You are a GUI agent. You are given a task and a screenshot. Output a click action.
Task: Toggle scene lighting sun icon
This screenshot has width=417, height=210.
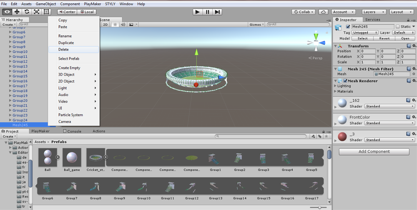[x=115, y=25]
